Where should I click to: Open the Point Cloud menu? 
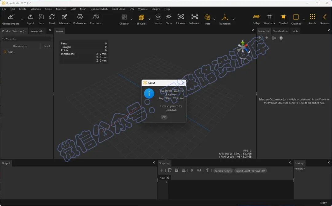[119, 9]
